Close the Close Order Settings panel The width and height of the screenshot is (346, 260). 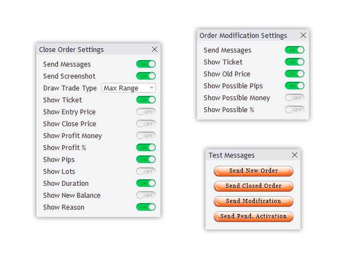155,49
